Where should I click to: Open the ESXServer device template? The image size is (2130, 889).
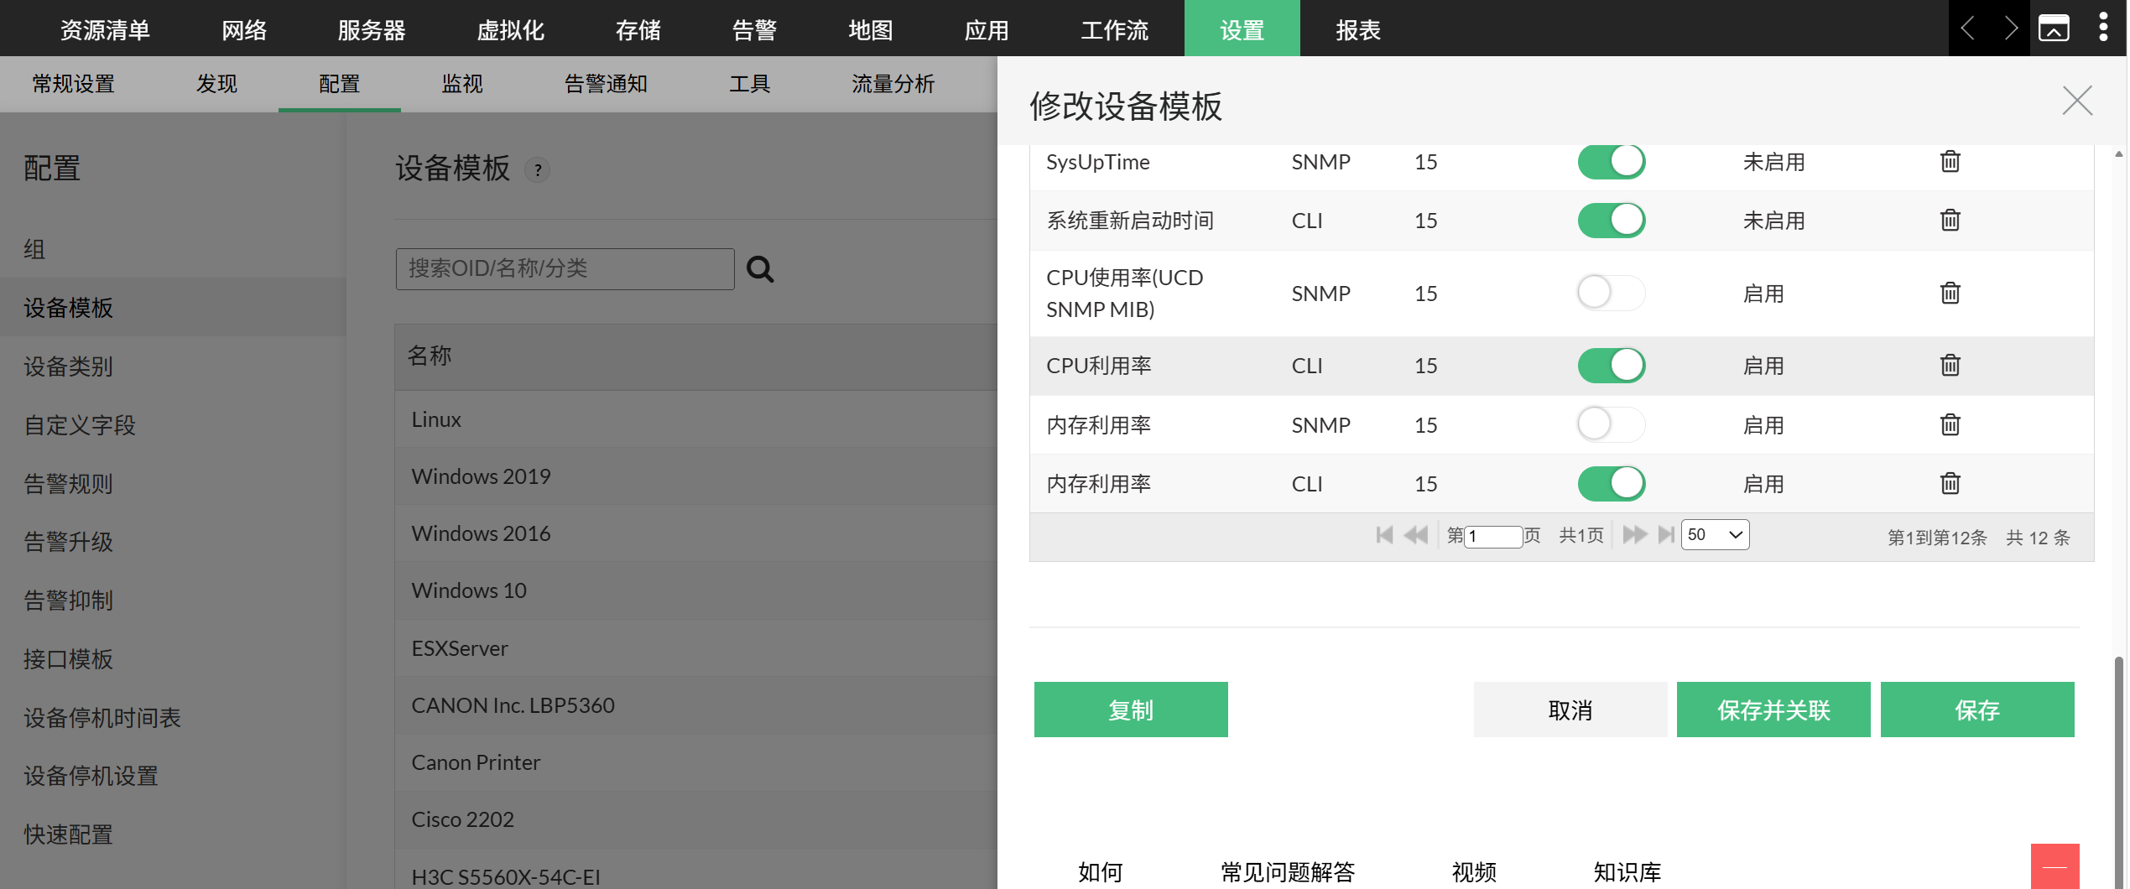pyautogui.click(x=460, y=648)
